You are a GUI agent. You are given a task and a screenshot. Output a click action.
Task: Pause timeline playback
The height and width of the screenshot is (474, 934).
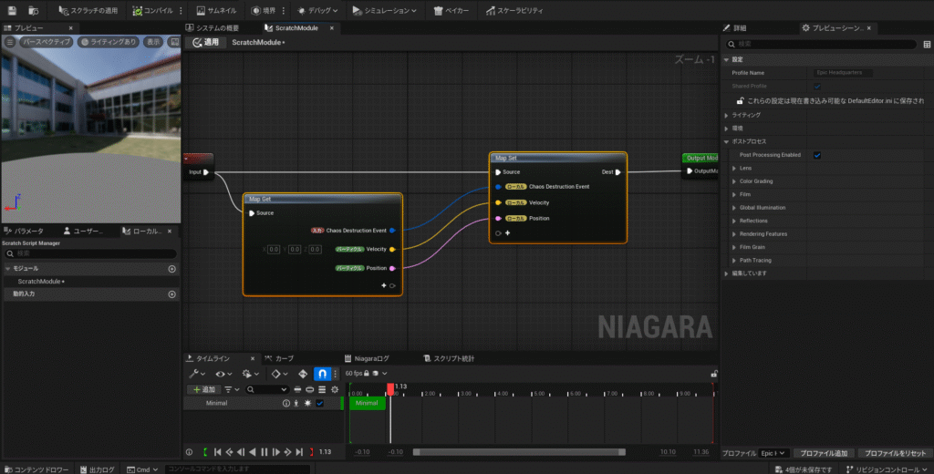point(264,452)
